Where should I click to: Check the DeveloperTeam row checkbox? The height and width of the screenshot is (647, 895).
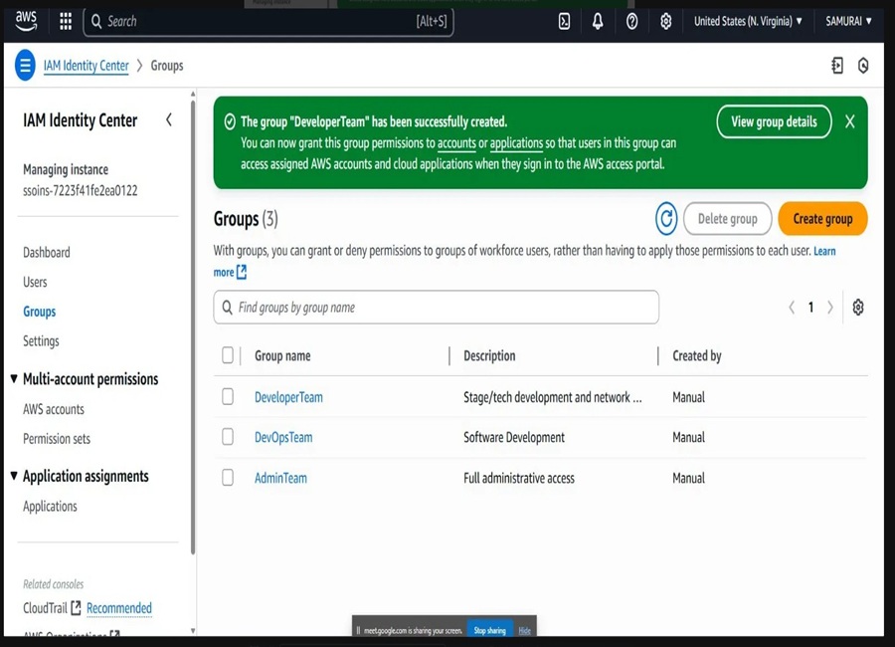[x=228, y=396]
